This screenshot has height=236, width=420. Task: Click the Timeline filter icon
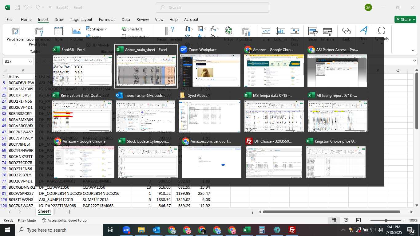[x=327, y=31]
